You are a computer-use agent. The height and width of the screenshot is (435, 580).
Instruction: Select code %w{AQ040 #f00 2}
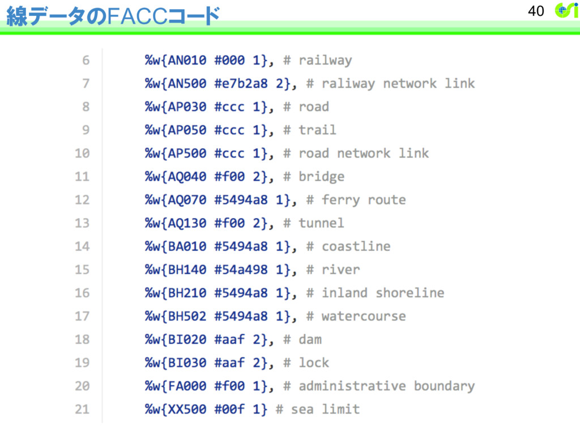point(206,177)
